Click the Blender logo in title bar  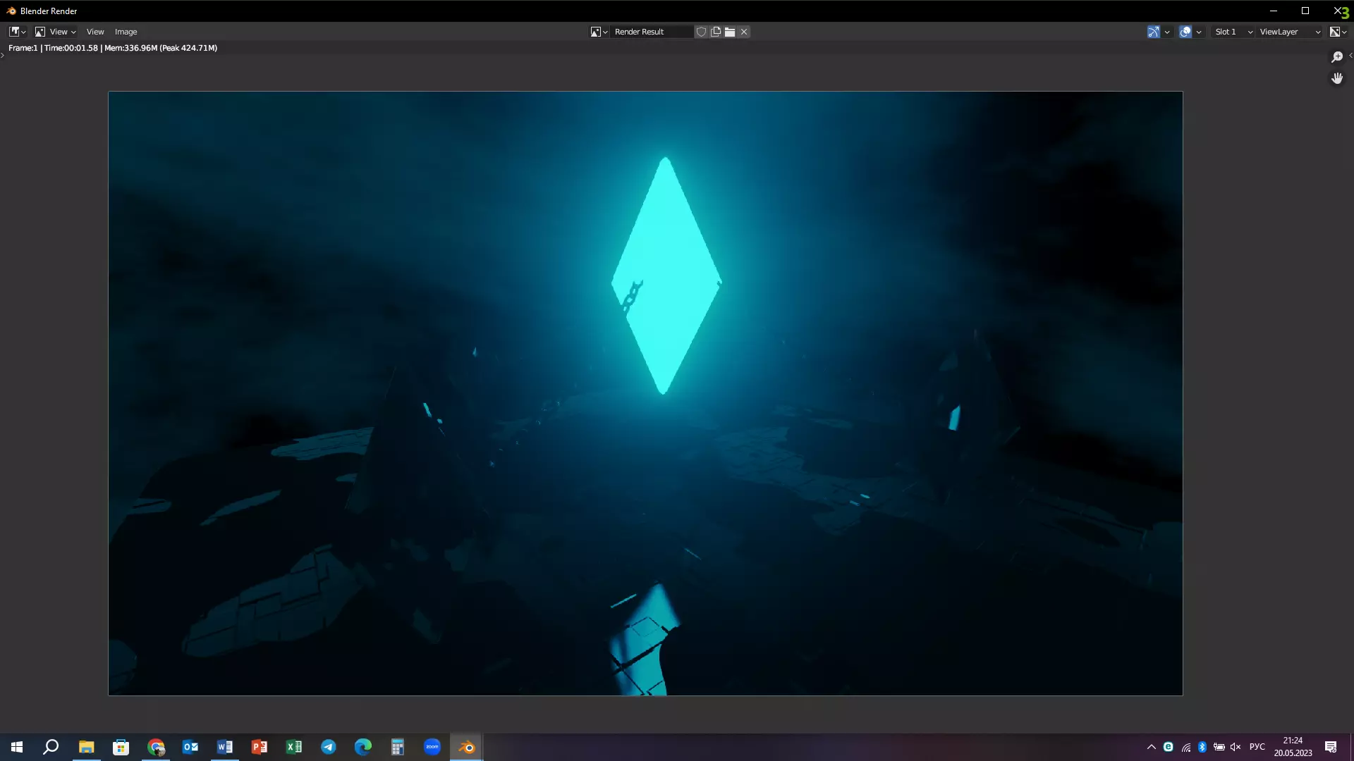click(11, 11)
